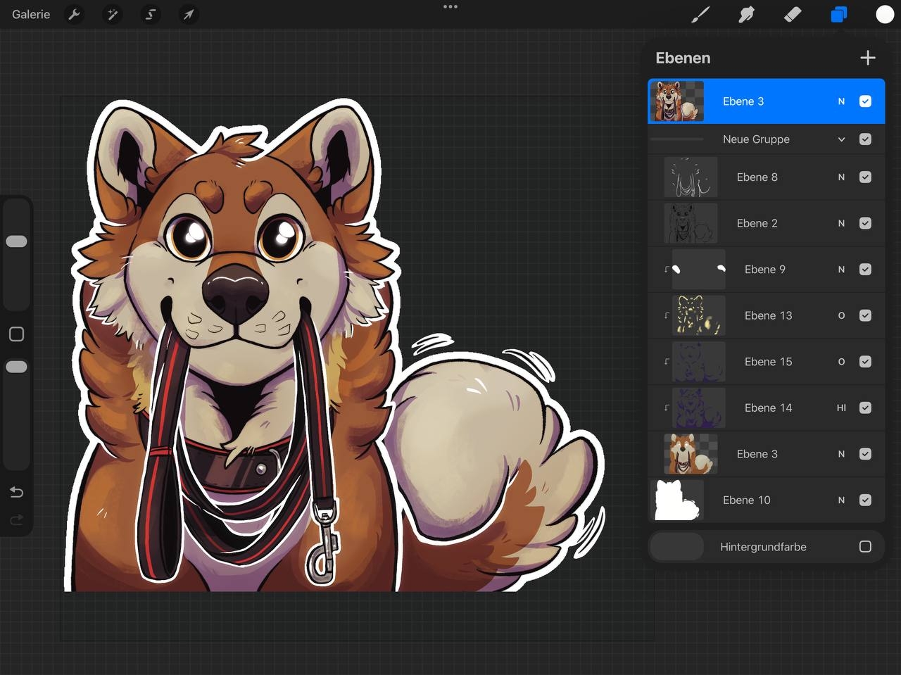Select layer Ebene 2

pos(757,223)
